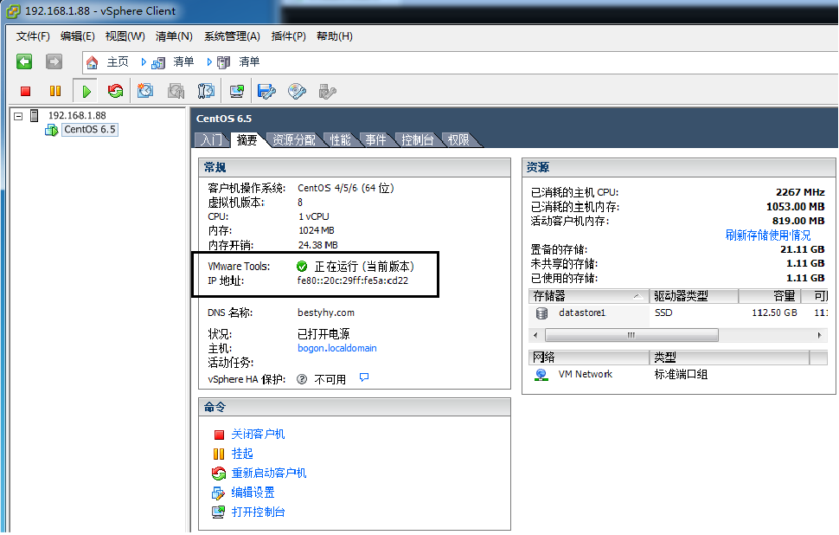Switch to the 资源分配 tab

click(x=294, y=139)
